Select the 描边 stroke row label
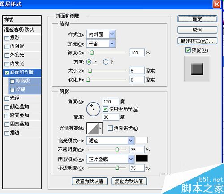224x194 pixels. point(15,133)
